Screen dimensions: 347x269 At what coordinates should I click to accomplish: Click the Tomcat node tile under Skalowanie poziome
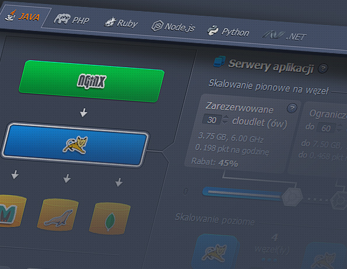[215, 252]
